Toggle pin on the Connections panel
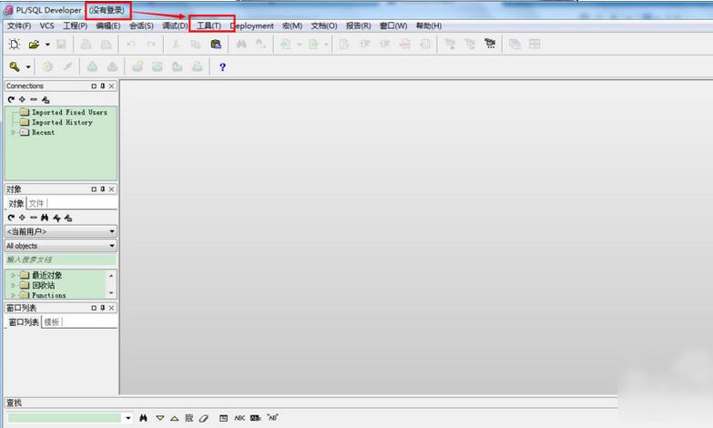The height and width of the screenshot is (428, 713). pos(102,87)
